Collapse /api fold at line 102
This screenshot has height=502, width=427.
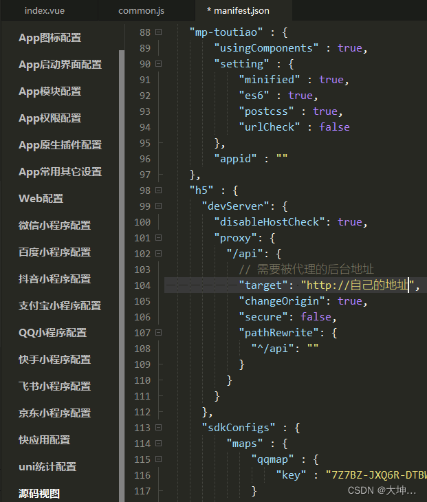tap(158, 254)
